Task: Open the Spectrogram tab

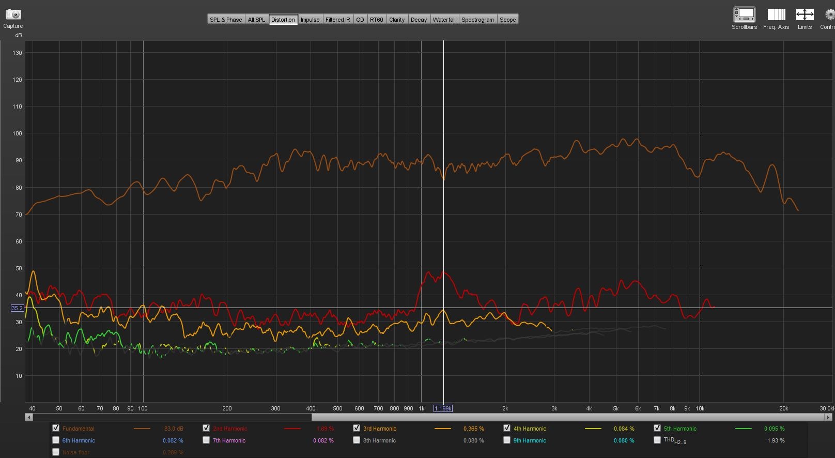Action: click(478, 20)
